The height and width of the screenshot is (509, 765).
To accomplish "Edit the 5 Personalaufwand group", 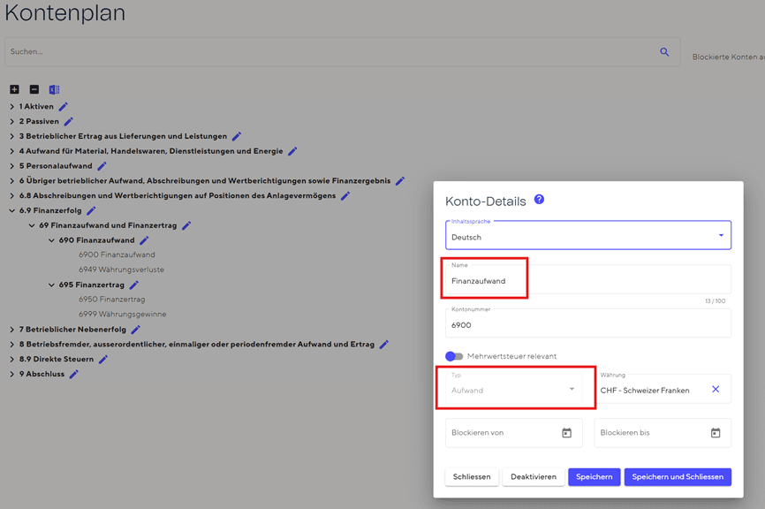I will click(x=102, y=166).
